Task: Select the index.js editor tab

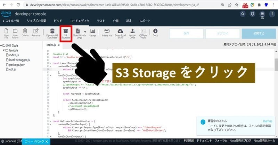Action: 51,45
